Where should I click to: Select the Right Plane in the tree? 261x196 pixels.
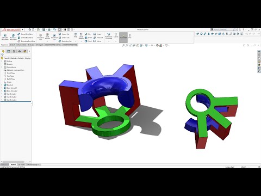9,79
